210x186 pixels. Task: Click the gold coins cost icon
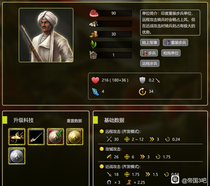pyautogui.click(x=94, y=34)
